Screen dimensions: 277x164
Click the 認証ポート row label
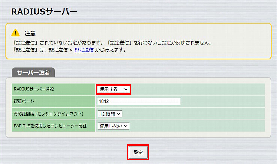(x=24, y=101)
